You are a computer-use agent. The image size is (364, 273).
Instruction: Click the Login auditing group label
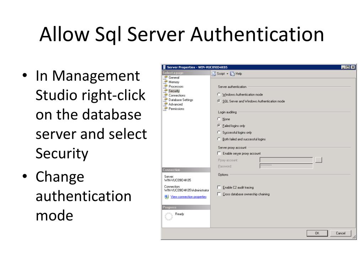click(227, 112)
